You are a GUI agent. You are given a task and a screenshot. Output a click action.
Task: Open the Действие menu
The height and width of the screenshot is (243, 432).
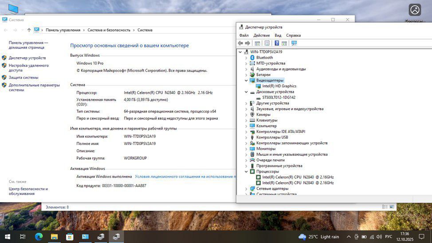[x=261, y=35]
